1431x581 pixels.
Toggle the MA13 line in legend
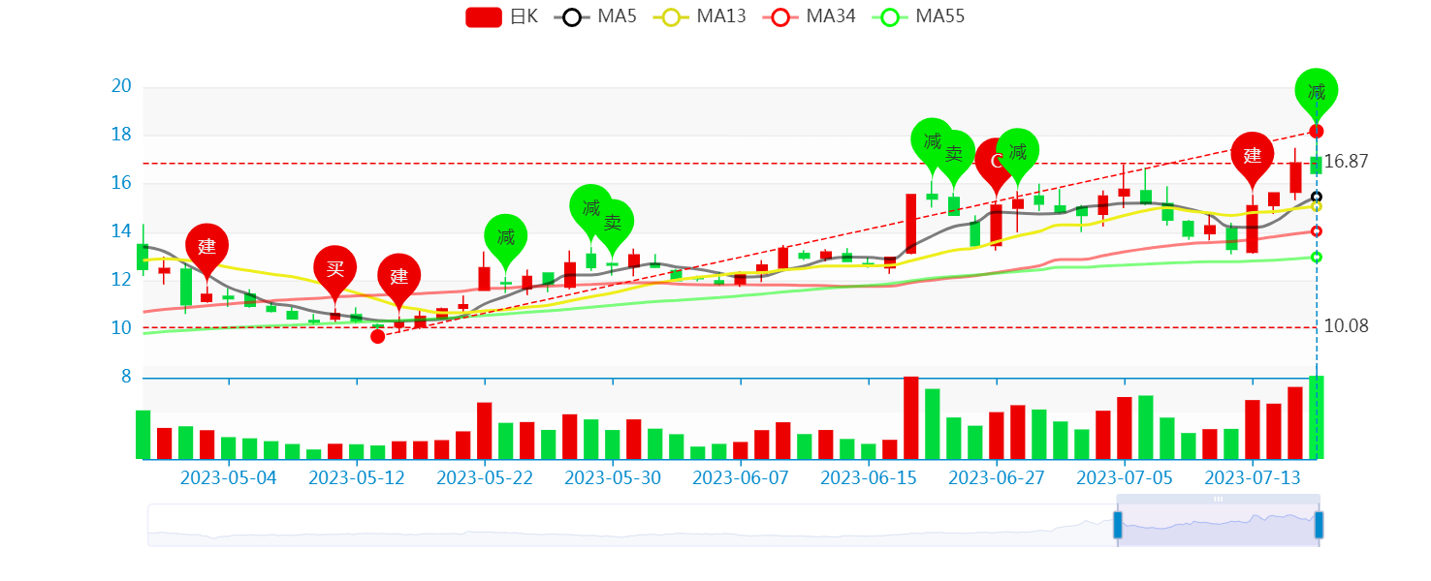[x=699, y=16]
